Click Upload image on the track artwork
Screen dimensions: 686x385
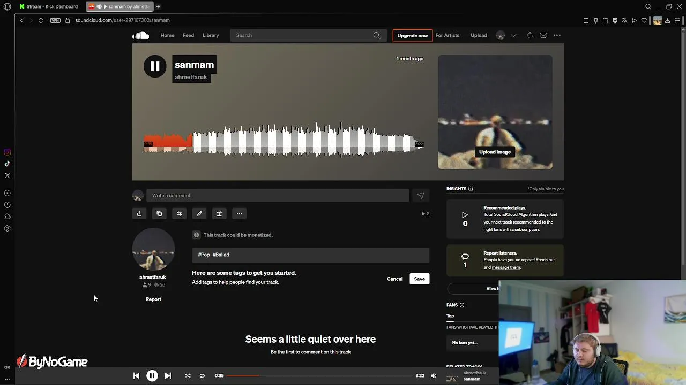(495, 152)
